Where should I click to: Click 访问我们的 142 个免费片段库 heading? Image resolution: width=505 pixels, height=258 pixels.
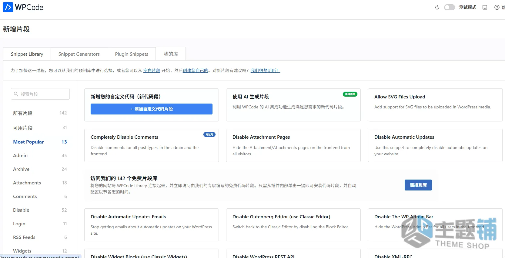click(x=124, y=178)
